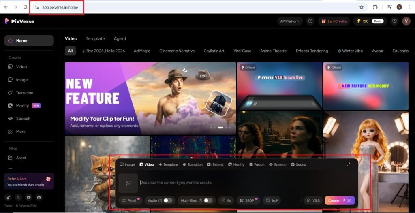Select Modify mode in creation panel
415x213 pixels.
(x=236, y=164)
